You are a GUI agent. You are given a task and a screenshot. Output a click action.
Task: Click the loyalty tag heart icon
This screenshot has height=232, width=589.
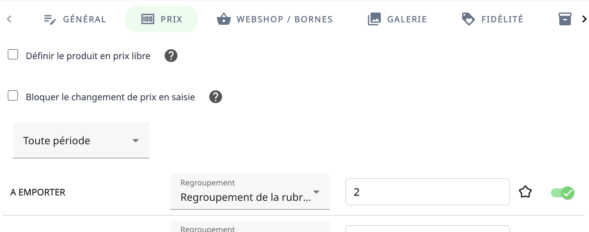(468, 19)
